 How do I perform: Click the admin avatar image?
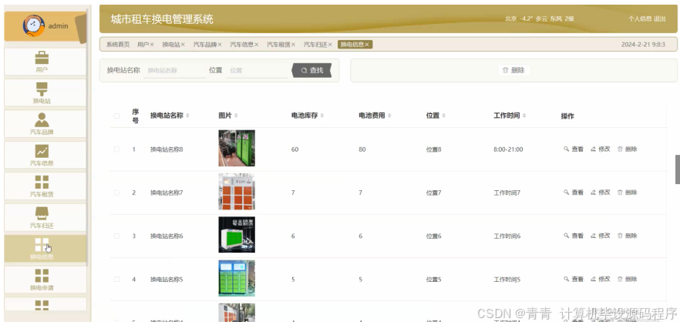coord(34,26)
